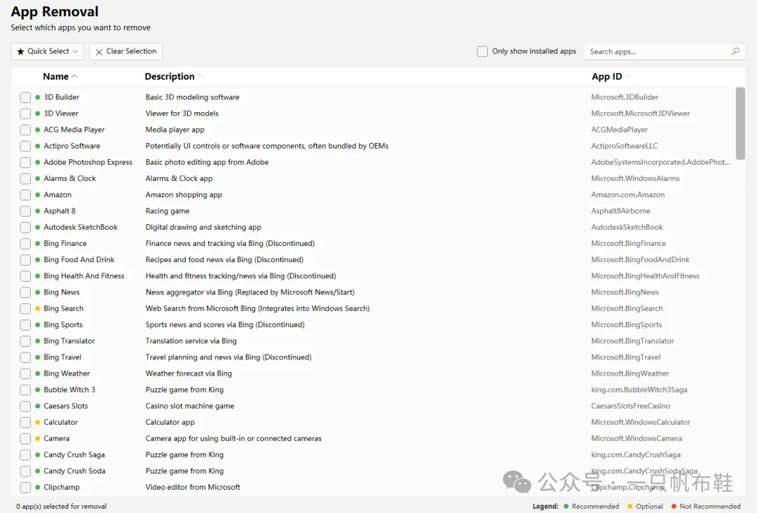The image size is (757, 513).
Task: Check the Alarms & Clock checkbox
Action: pyautogui.click(x=26, y=179)
